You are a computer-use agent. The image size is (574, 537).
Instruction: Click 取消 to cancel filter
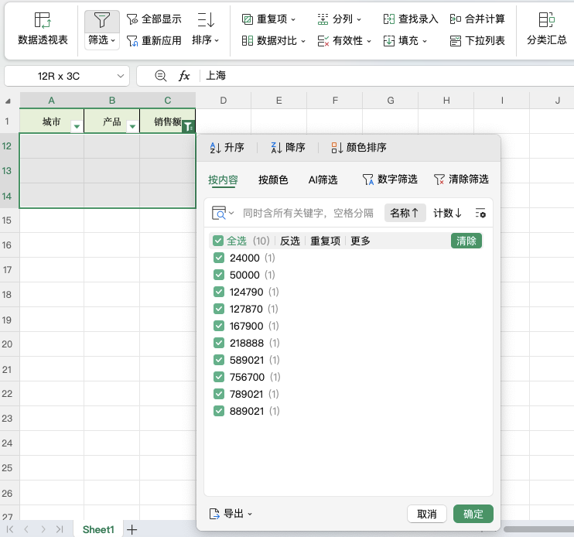click(427, 514)
